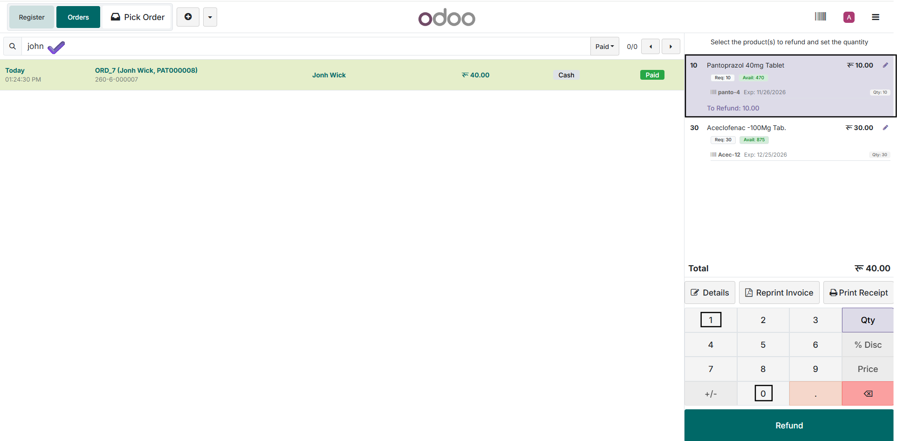
Task: Select % Disc mode on numpad
Action: coord(868,345)
